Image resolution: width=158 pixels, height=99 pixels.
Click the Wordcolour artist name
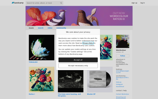[121, 50]
